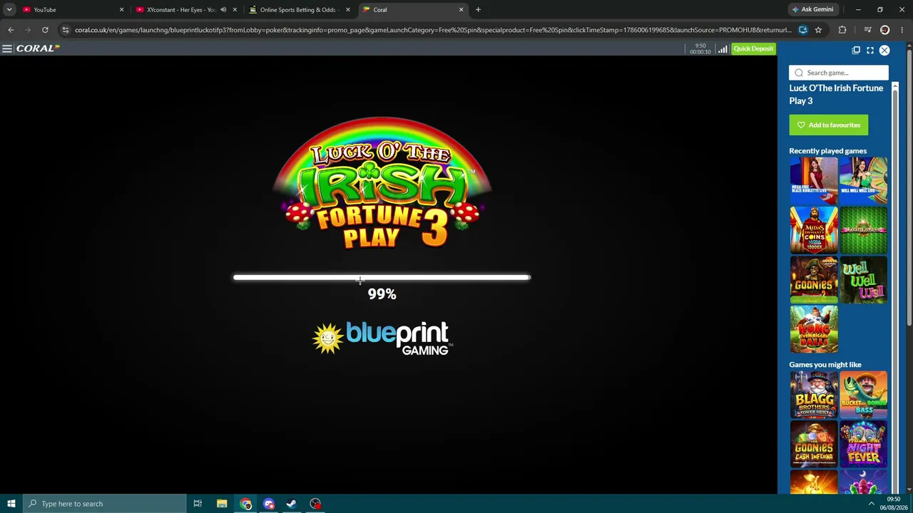The width and height of the screenshot is (913, 513).
Task: Open the Coral hamburger menu
Action: click(x=7, y=48)
